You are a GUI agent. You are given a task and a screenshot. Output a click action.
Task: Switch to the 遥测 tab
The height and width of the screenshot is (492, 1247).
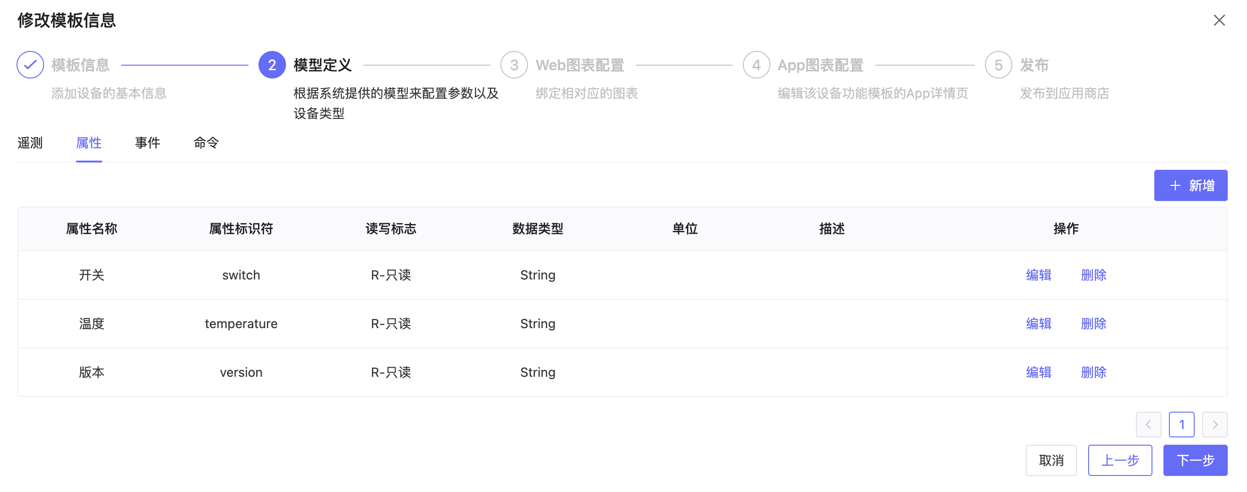click(x=30, y=143)
